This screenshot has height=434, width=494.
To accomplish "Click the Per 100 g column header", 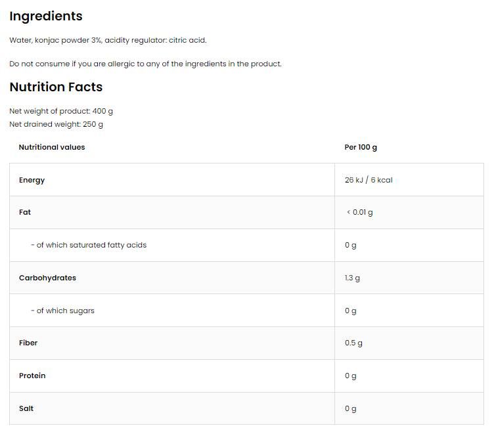I will pyautogui.click(x=361, y=147).
